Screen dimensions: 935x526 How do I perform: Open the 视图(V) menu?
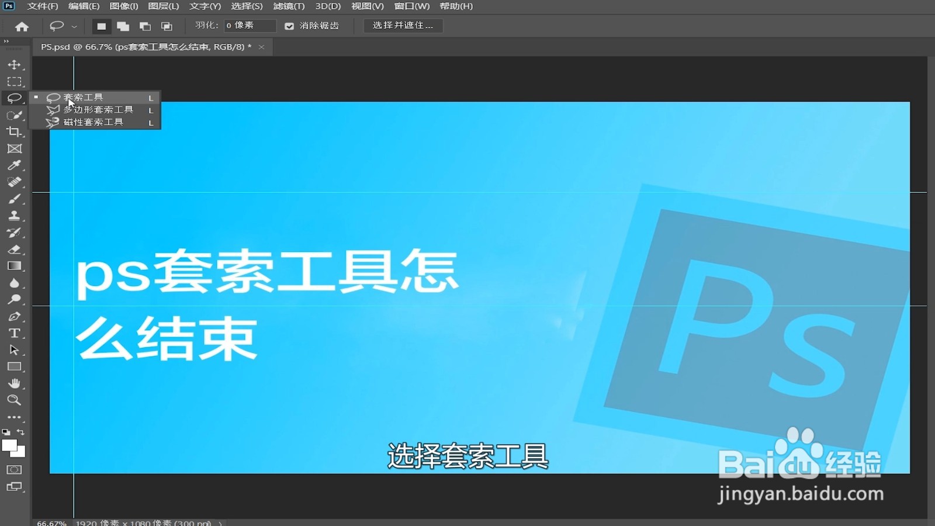coord(368,6)
